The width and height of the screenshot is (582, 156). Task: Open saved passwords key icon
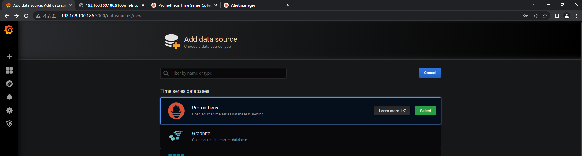point(526,16)
